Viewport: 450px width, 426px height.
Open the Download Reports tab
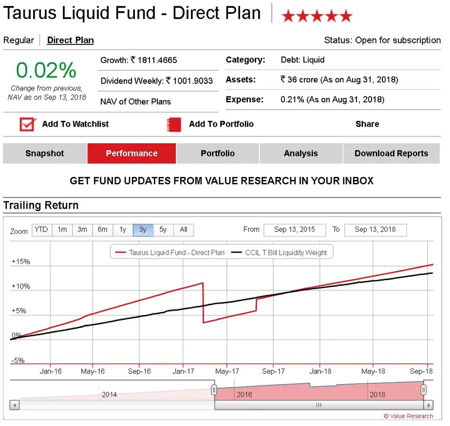tap(392, 154)
